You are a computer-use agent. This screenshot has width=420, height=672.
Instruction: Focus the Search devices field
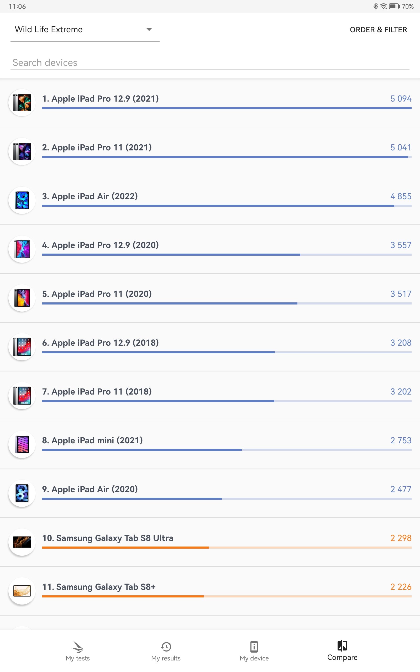click(210, 63)
